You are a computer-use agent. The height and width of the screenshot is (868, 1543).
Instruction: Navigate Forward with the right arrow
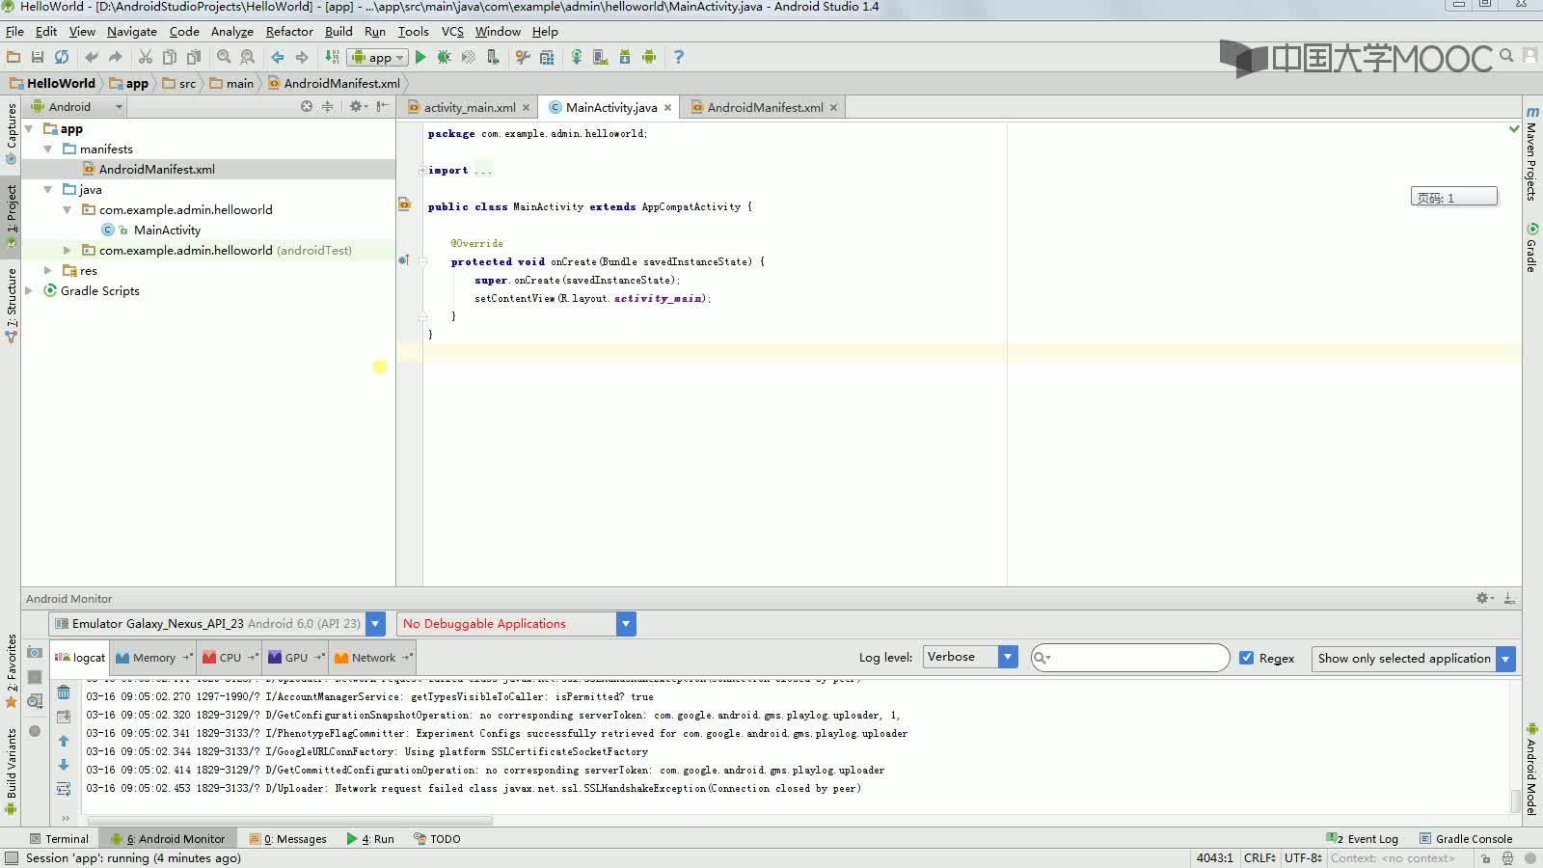[x=302, y=57]
